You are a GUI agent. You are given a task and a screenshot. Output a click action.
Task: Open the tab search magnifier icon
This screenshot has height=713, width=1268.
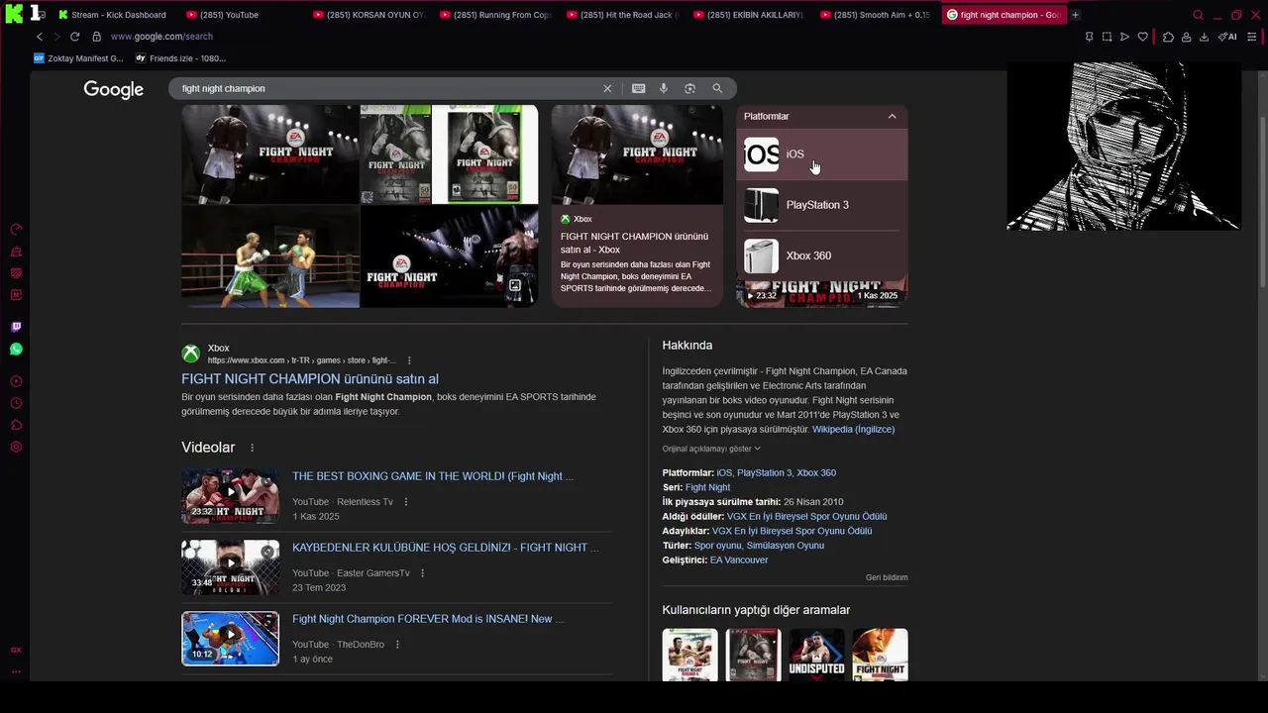click(1198, 15)
